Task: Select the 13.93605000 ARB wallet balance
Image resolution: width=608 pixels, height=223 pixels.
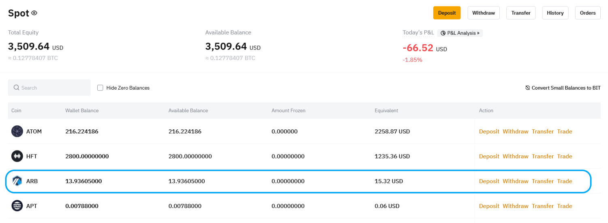Action: coord(83,181)
